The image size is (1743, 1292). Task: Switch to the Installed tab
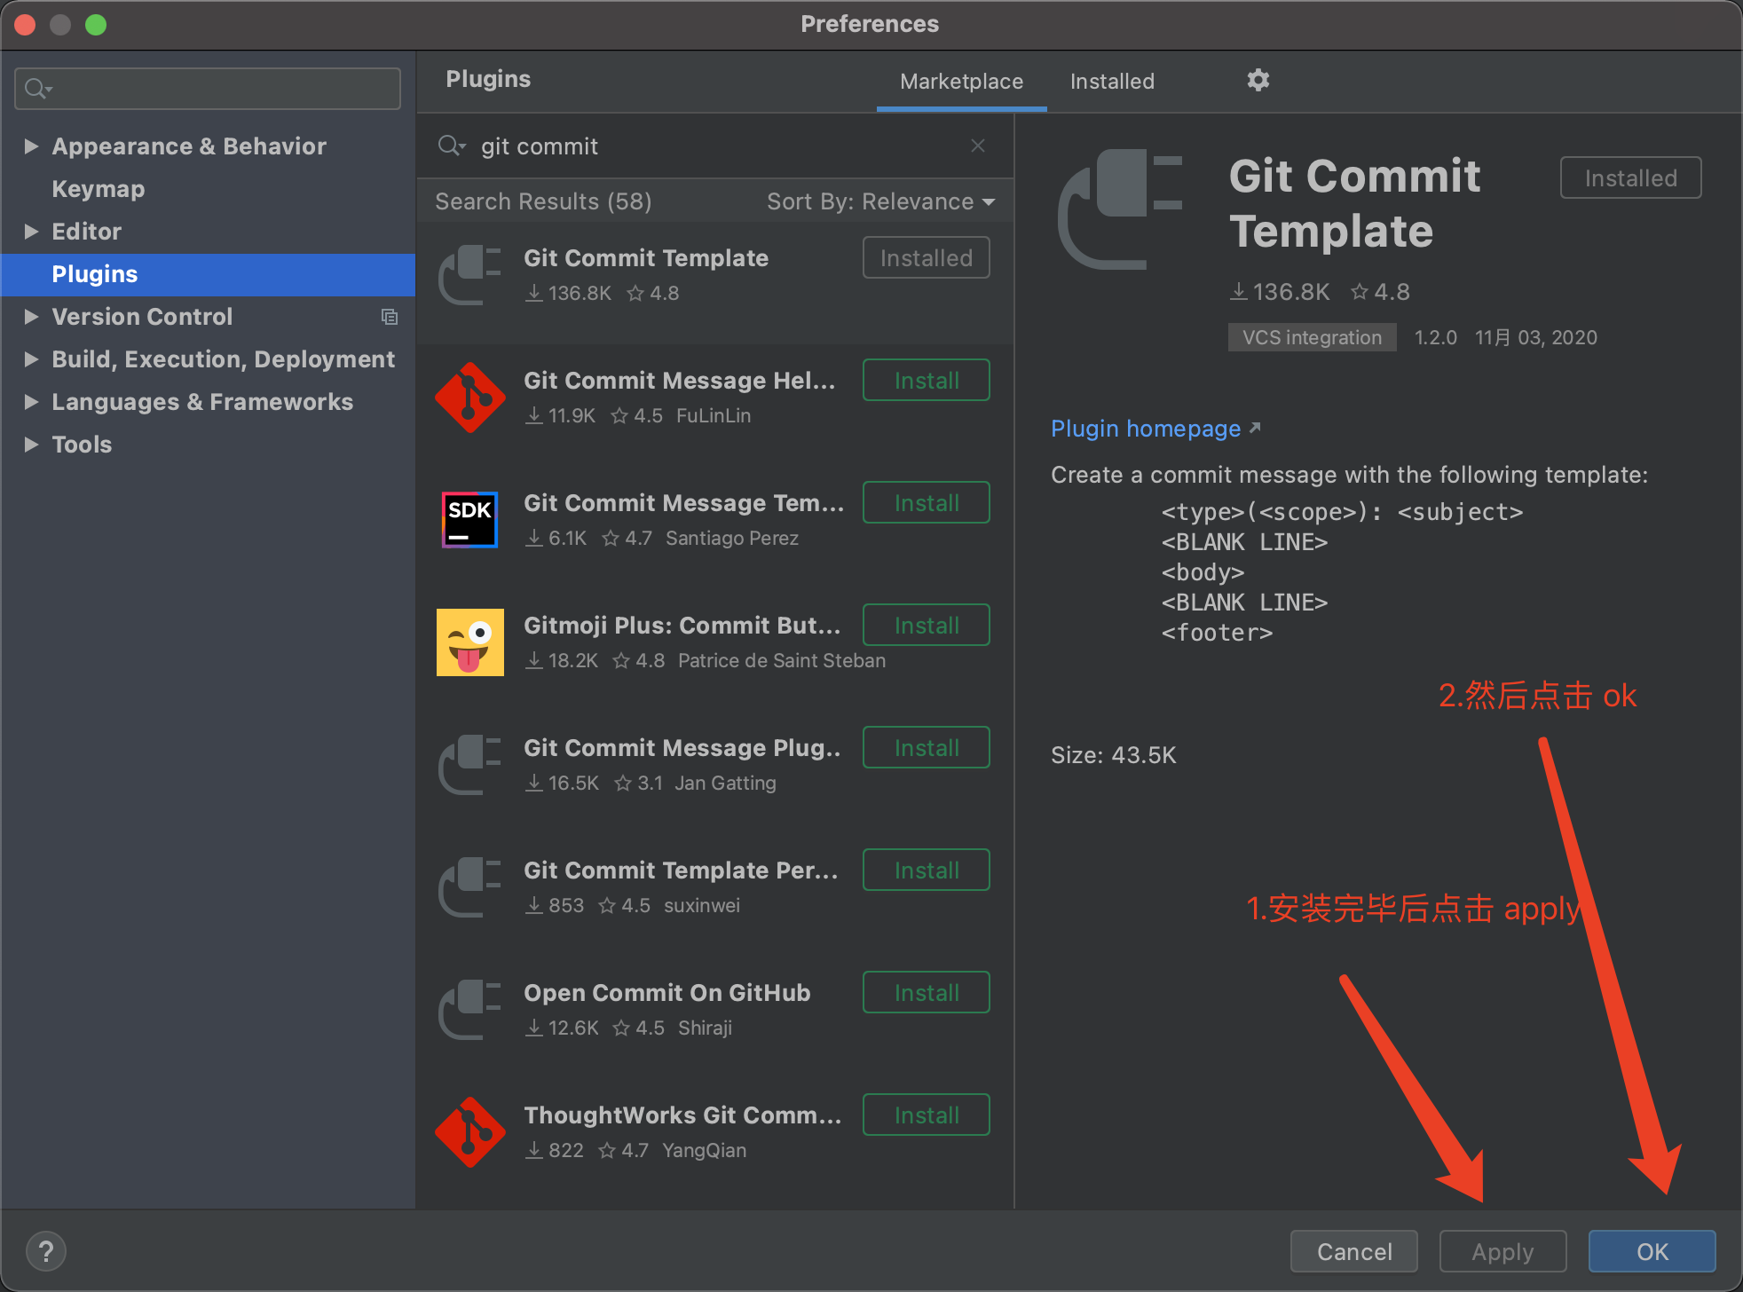point(1111,82)
